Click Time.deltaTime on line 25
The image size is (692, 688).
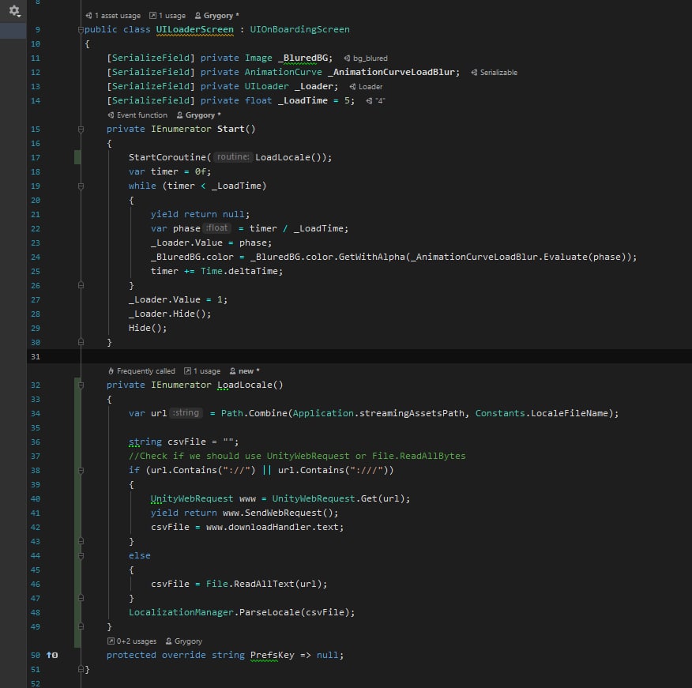pyautogui.click(x=239, y=271)
